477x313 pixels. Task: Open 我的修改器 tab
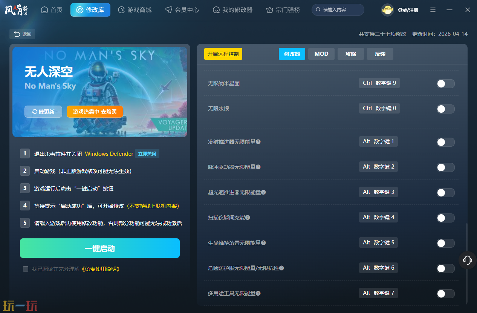click(232, 10)
